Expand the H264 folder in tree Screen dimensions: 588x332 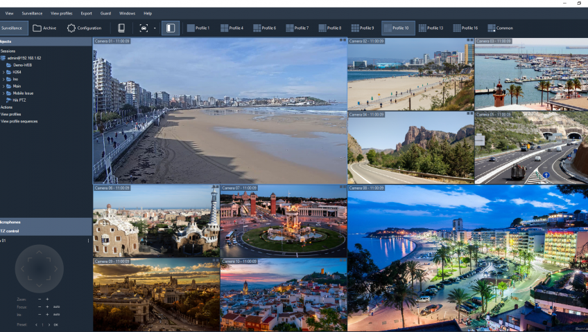pos(3,72)
